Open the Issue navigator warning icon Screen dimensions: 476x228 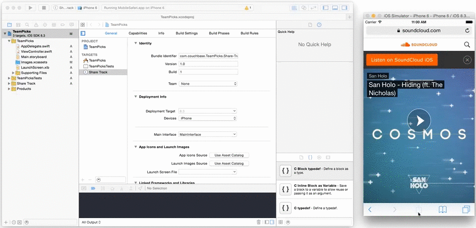tap(36, 25)
